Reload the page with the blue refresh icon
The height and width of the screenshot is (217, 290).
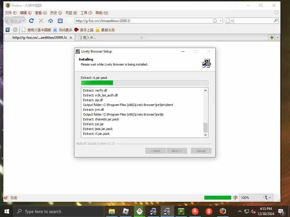tap(31, 21)
